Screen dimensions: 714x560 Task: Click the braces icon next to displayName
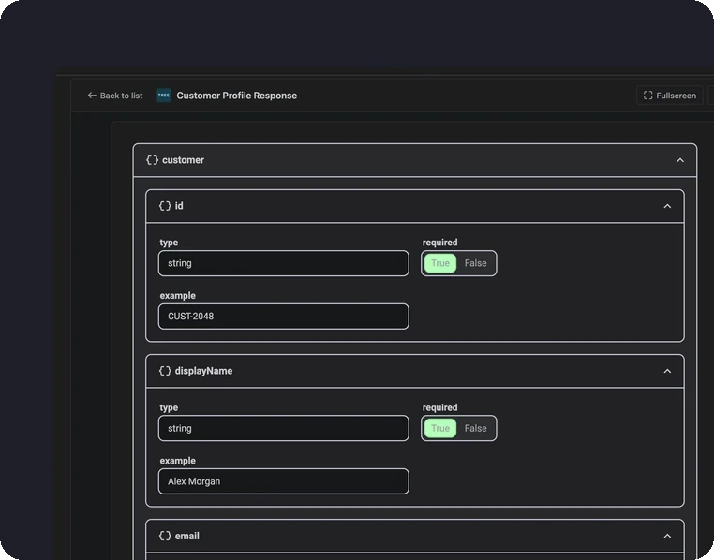click(165, 371)
